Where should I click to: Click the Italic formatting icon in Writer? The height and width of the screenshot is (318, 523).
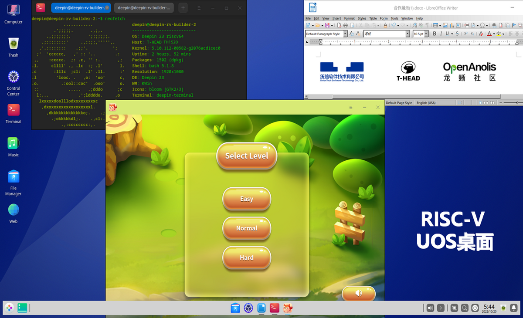[441, 34]
